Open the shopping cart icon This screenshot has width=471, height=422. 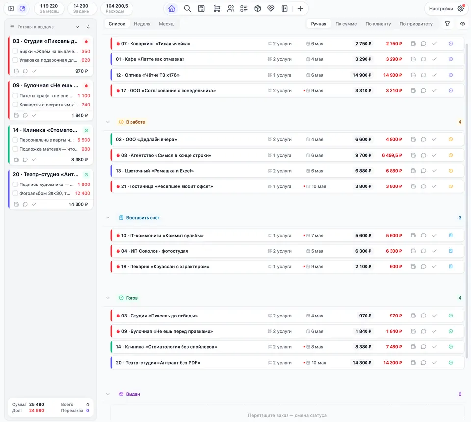point(217,9)
